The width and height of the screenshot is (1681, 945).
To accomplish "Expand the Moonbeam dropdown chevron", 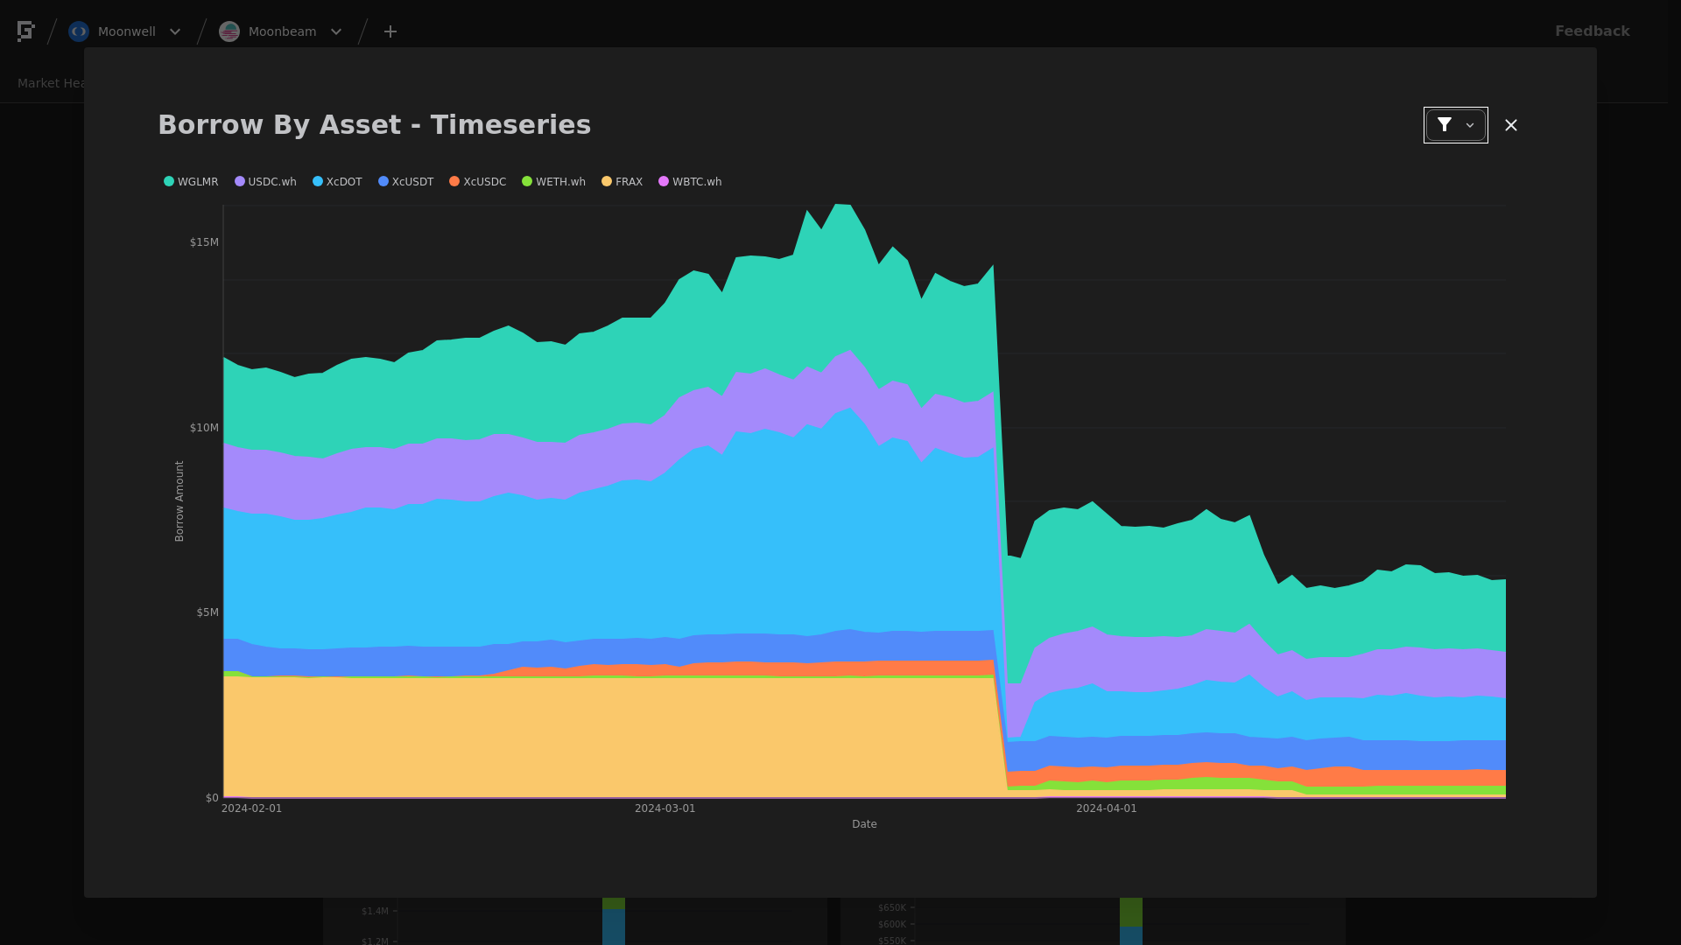I will pyautogui.click(x=336, y=31).
